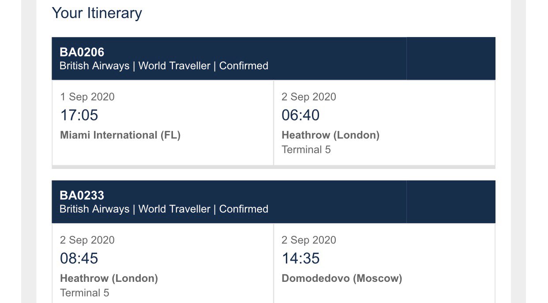Click the empty dark cell beside the BA0206 header
Screen dimensions: 548x303
(451, 59)
